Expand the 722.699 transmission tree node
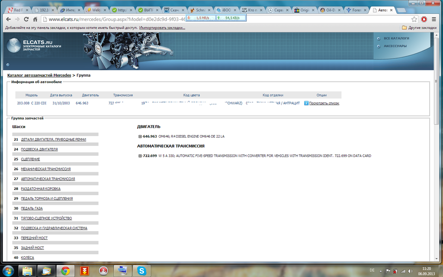This screenshot has height=277, width=443. pyautogui.click(x=140, y=156)
